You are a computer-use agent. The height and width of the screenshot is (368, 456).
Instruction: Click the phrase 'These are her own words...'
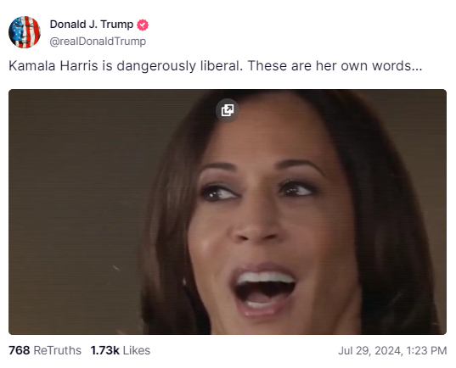(x=335, y=66)
